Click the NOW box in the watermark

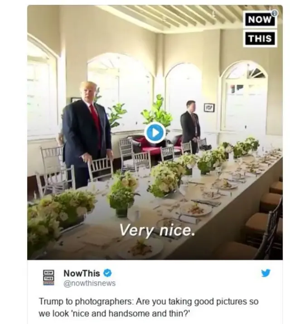click(x=260, y=20)
